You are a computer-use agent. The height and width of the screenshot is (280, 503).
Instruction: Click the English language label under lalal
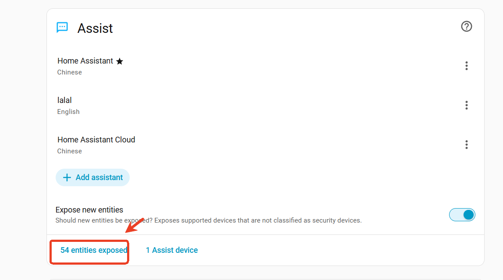click(x=68, y=112)
